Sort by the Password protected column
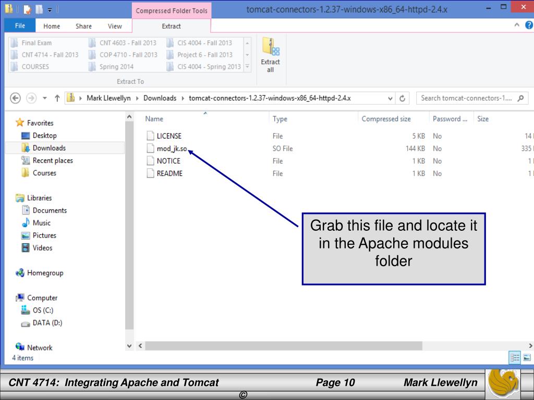This screenshot has height=400, width=534. pyautogui.click(x=451, y=119)
